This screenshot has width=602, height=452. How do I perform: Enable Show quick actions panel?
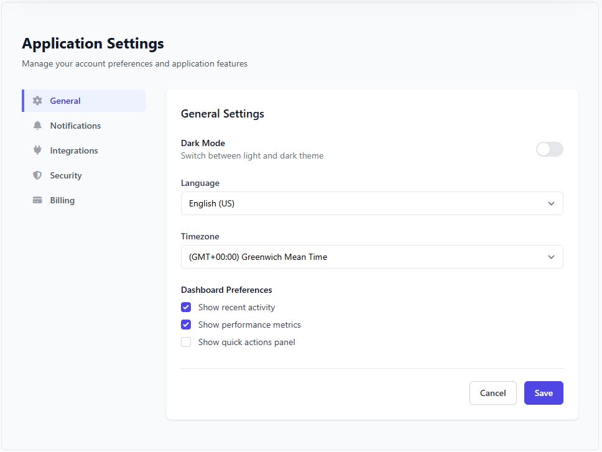pos(186,341)
